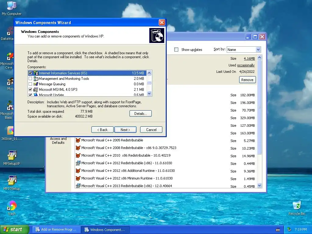The width and height of the screenshot is (312, 234).
Task: Click the Internet Information Services component icon
Action: 36,73
